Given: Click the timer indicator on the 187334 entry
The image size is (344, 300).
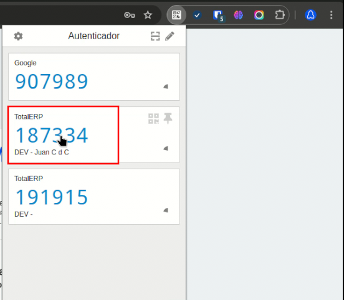Looking at the screenshot, I should click(x=166, y=148).
